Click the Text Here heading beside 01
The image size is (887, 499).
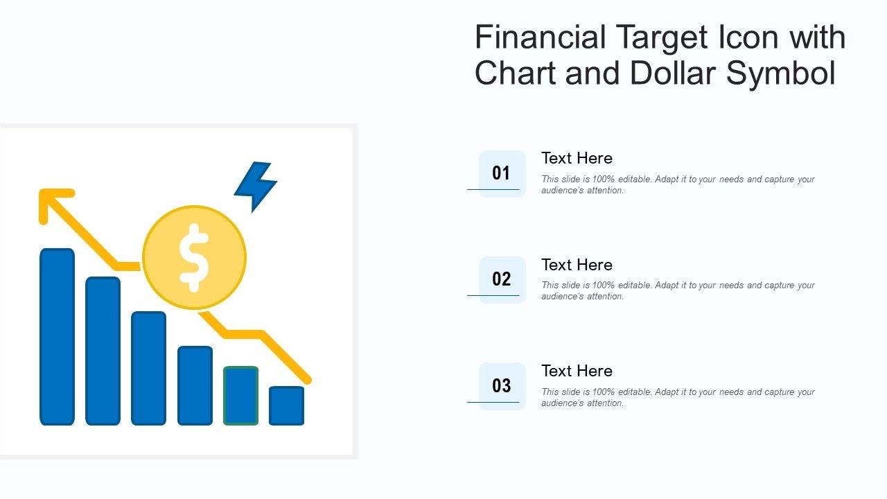click(x=577, y=158)
